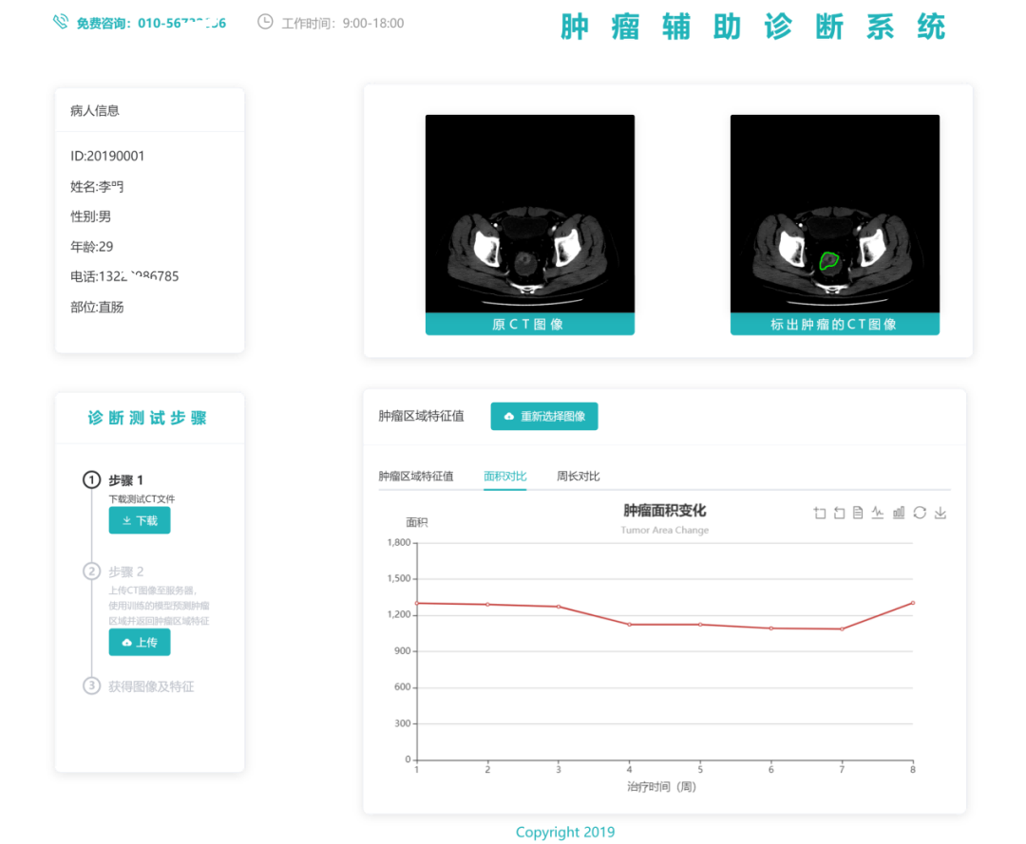
Task: Click the 工作时间: 9:00-18:00 text
Action: point(342,23)
